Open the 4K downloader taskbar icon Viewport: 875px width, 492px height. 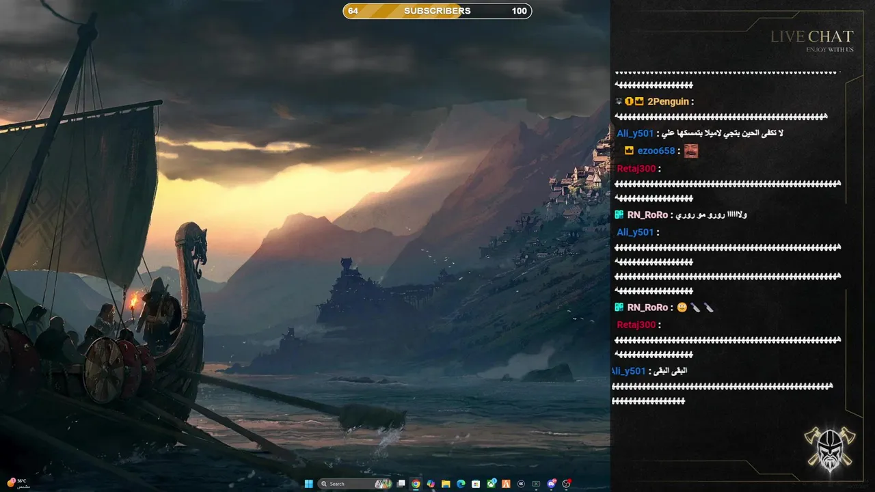(x=521, y=484)
